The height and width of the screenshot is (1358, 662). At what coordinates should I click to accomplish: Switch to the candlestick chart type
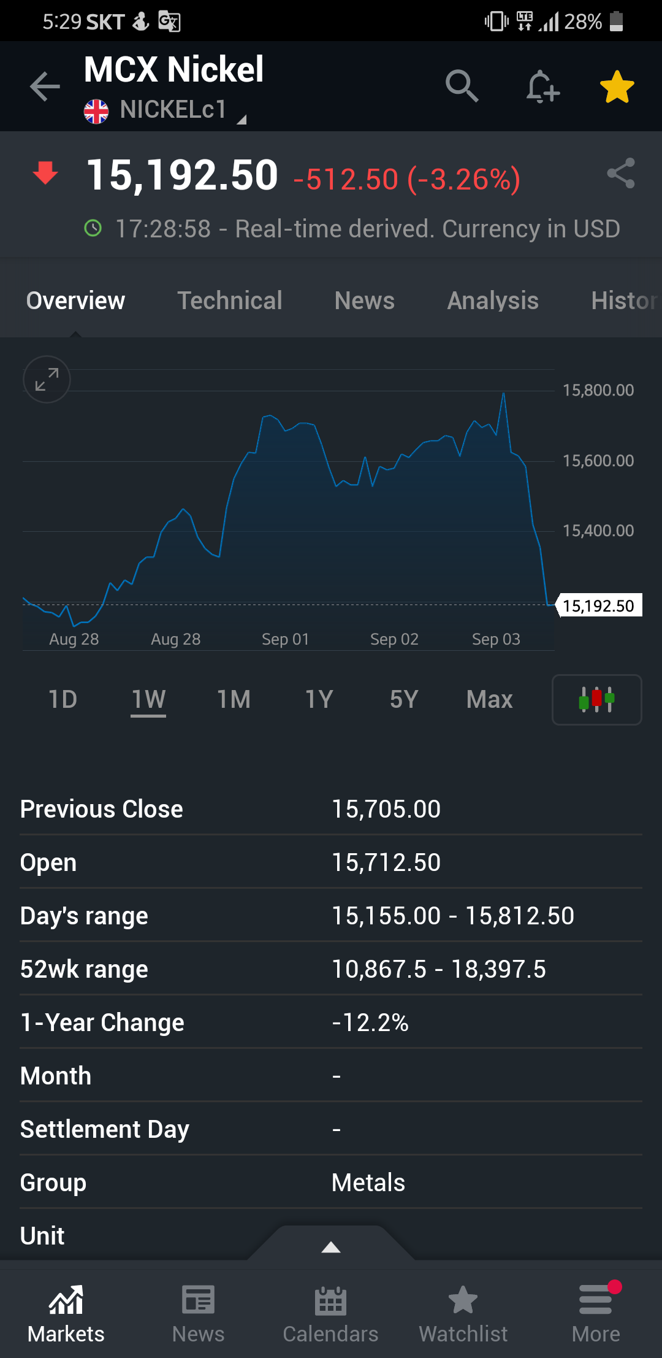(597, 700)
